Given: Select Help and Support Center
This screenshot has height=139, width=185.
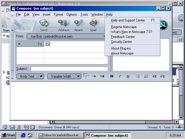Looking at the screenshot, I should [132, 20].
